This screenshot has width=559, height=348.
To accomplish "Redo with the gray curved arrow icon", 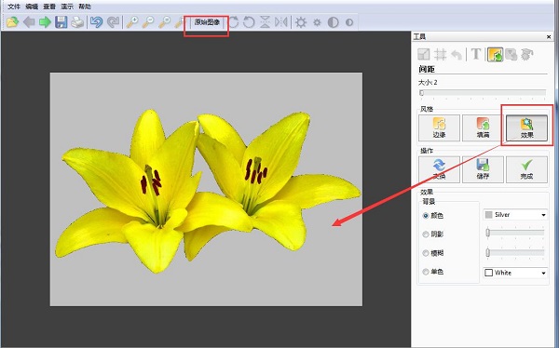I will [x=113, y=22].
